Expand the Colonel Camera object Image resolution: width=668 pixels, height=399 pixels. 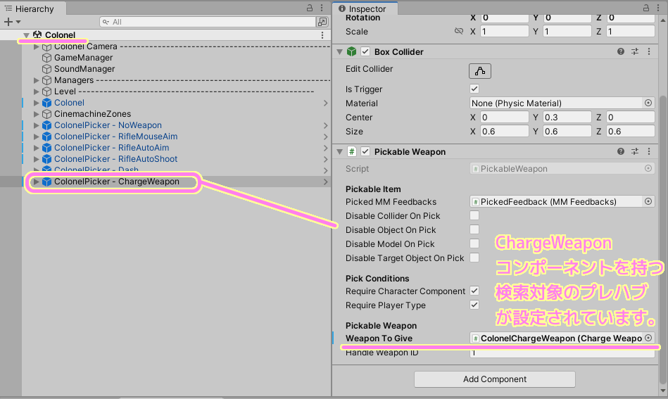36,46
